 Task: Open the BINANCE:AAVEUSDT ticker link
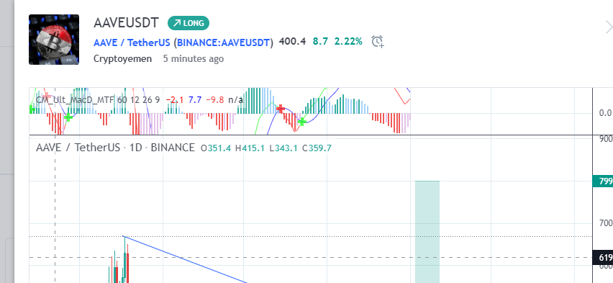point(223,42)
